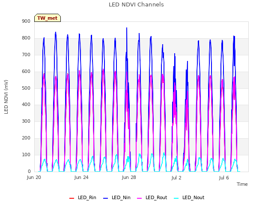Screen dimensions: 274x206
Task: Click the Jul 6 x-axis label
Action: 224,178
